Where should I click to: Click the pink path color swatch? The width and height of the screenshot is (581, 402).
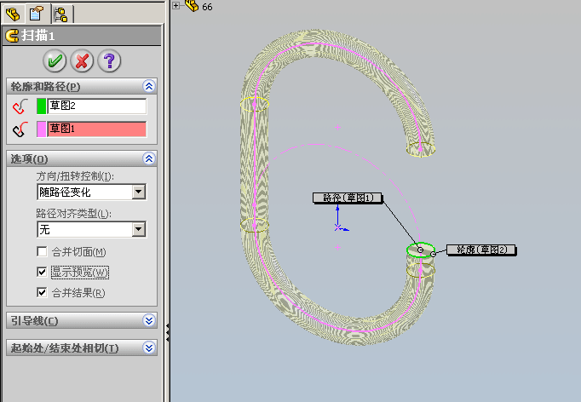pyautogui.click(x=41, y=129)
